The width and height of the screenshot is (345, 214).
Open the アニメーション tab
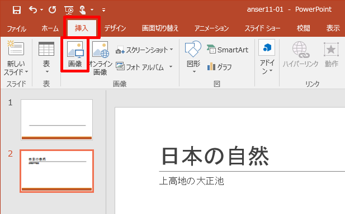coord(211,28)
